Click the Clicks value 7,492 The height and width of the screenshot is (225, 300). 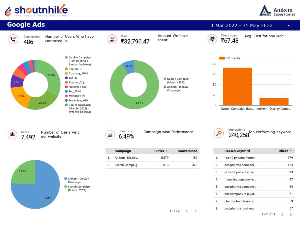(28, 137)
